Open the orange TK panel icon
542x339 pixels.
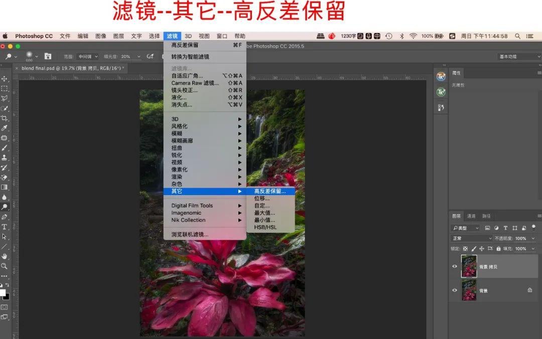click(x=441, y=76)
